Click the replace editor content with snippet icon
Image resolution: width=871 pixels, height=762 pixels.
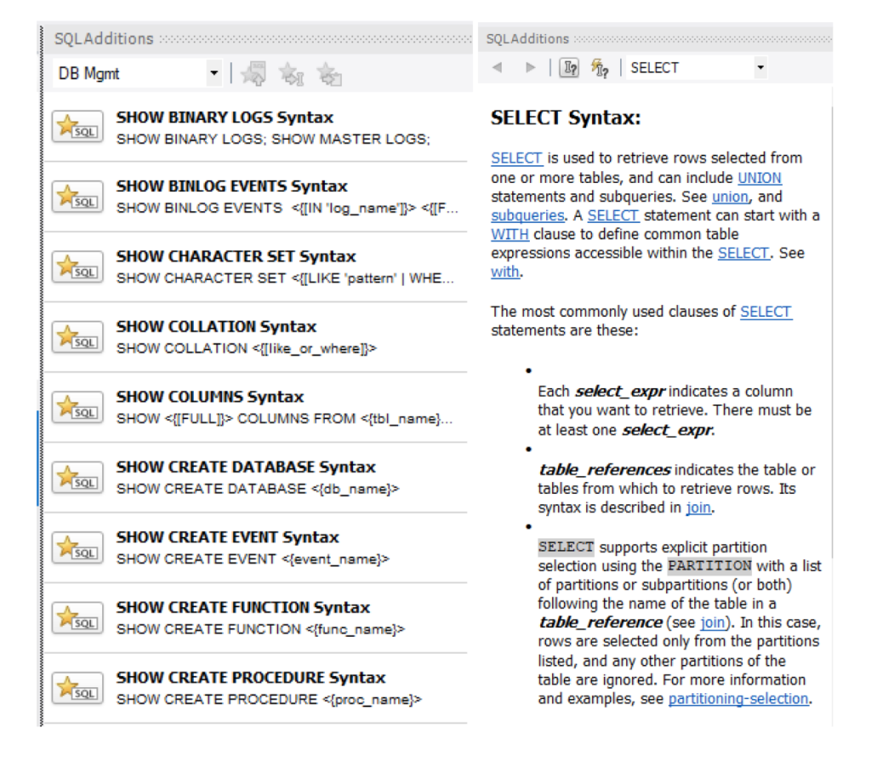click(254, 75)
